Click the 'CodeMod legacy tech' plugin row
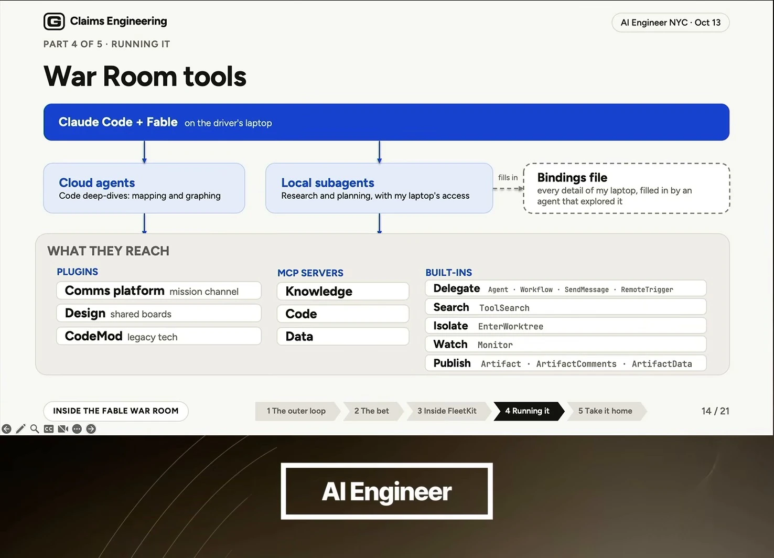 click(159, 336)
